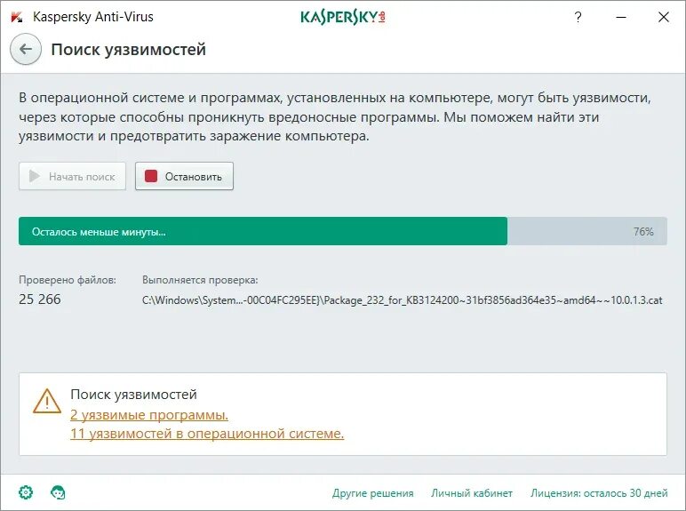Open 11 уязвимостей в операционной системе link
The width and height of the screenshot is (686, 511).
(207, 434)
